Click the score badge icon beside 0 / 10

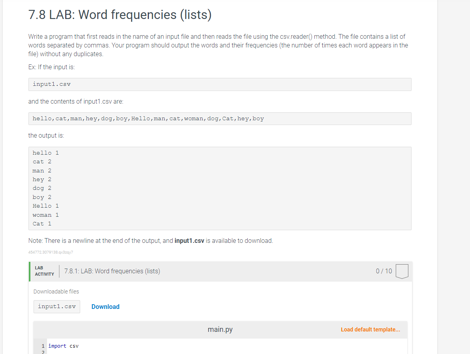[x=402, y=271]
